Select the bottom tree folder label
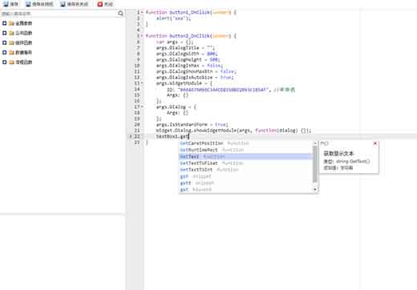This screenshot has width=417, height=290. [x=23, y=62]
